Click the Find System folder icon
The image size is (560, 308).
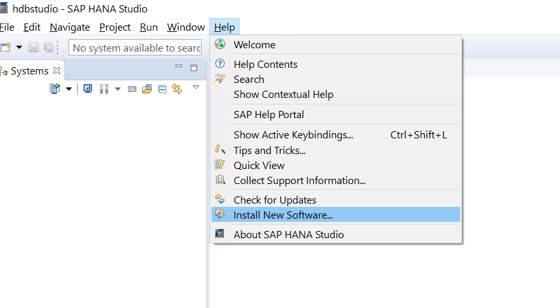coord(147,89)
